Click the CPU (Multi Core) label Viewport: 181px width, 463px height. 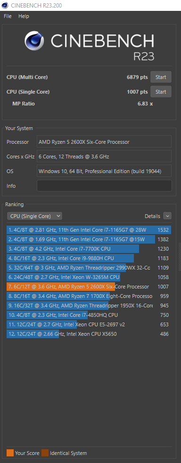click(x=27, y=78)
